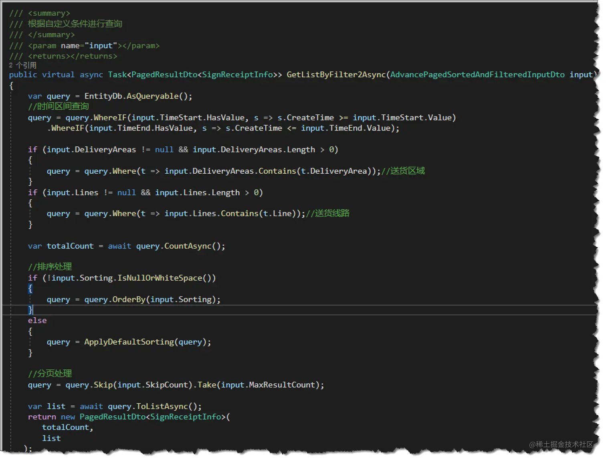Screen dimensions: 606x461
Task: Click the 'else' keyword
Action: (x=37, y=321)
